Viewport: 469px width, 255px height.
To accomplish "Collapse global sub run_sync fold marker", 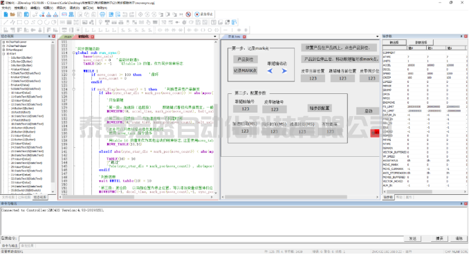I will click(x=74, y=53).
